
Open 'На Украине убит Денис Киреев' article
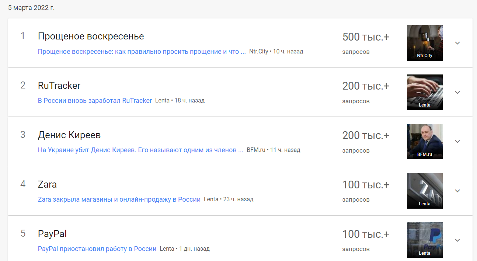click(140, 150)
